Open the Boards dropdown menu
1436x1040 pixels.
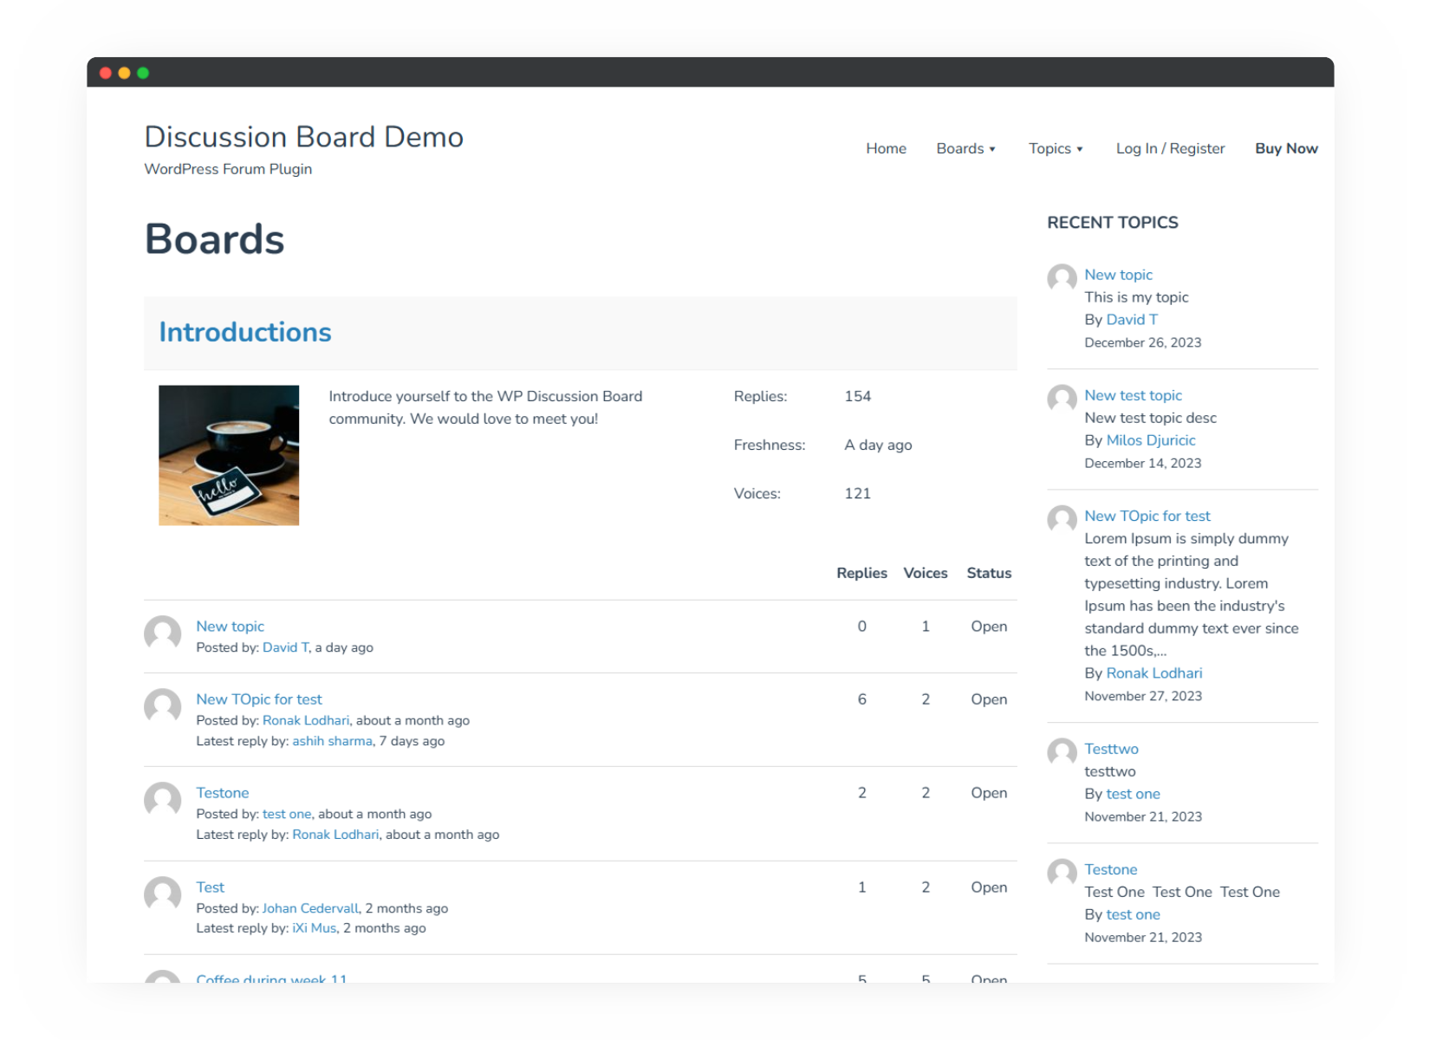(x=965, y=148)
